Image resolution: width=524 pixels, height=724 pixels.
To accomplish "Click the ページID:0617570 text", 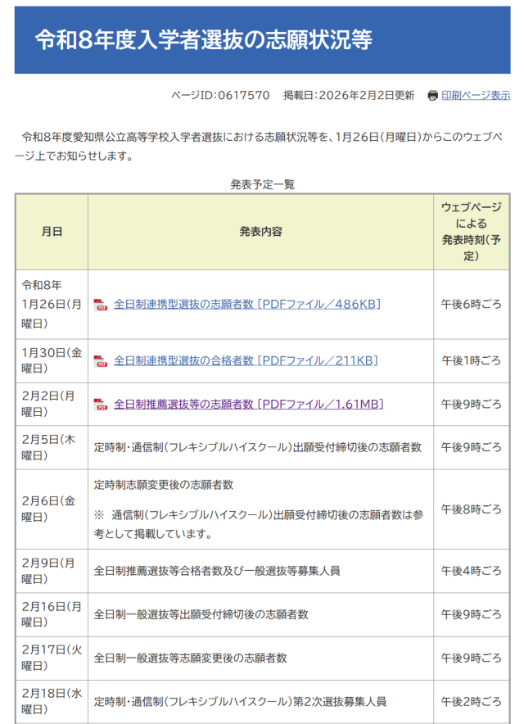I will 220,96.
